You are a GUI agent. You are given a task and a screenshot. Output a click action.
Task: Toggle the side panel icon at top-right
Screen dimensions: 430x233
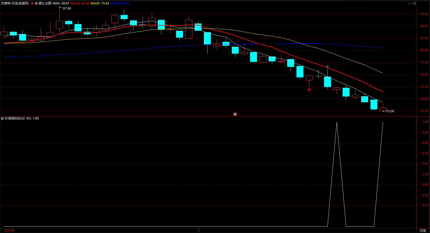[x=414, y=3]
